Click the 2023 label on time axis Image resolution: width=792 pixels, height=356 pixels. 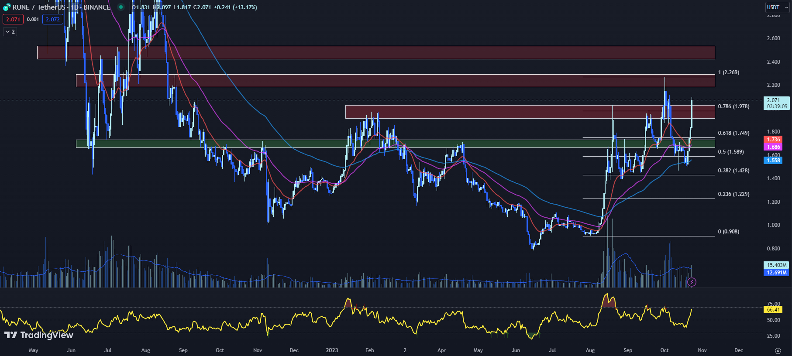point(332,350)
